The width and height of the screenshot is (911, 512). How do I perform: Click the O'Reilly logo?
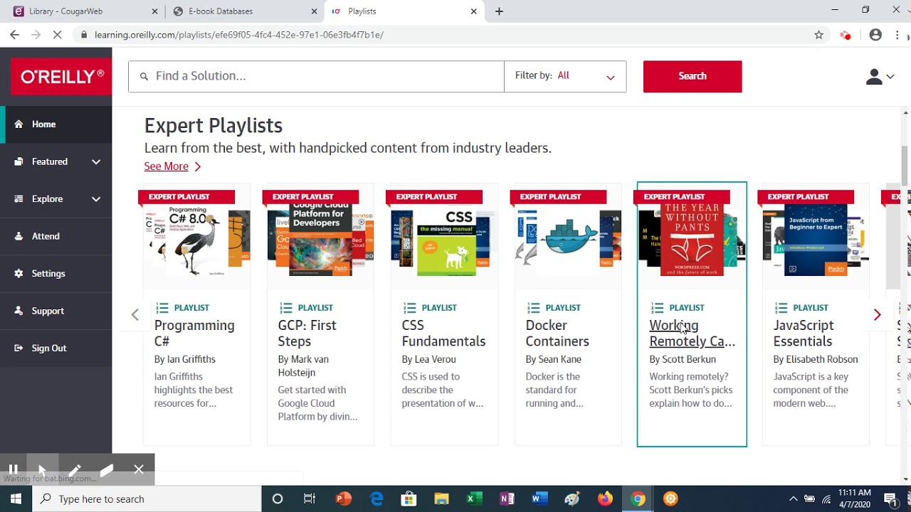[61, 77]
